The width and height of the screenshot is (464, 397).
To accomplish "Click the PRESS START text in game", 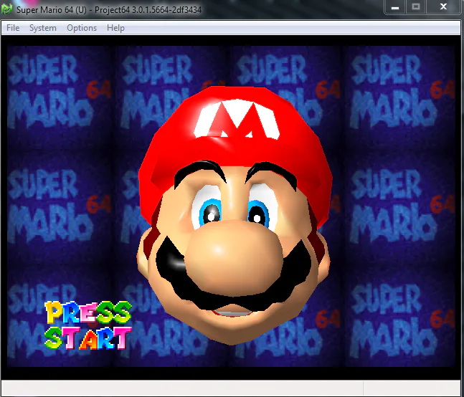I will pyautogui.click(x=88, y=325).
